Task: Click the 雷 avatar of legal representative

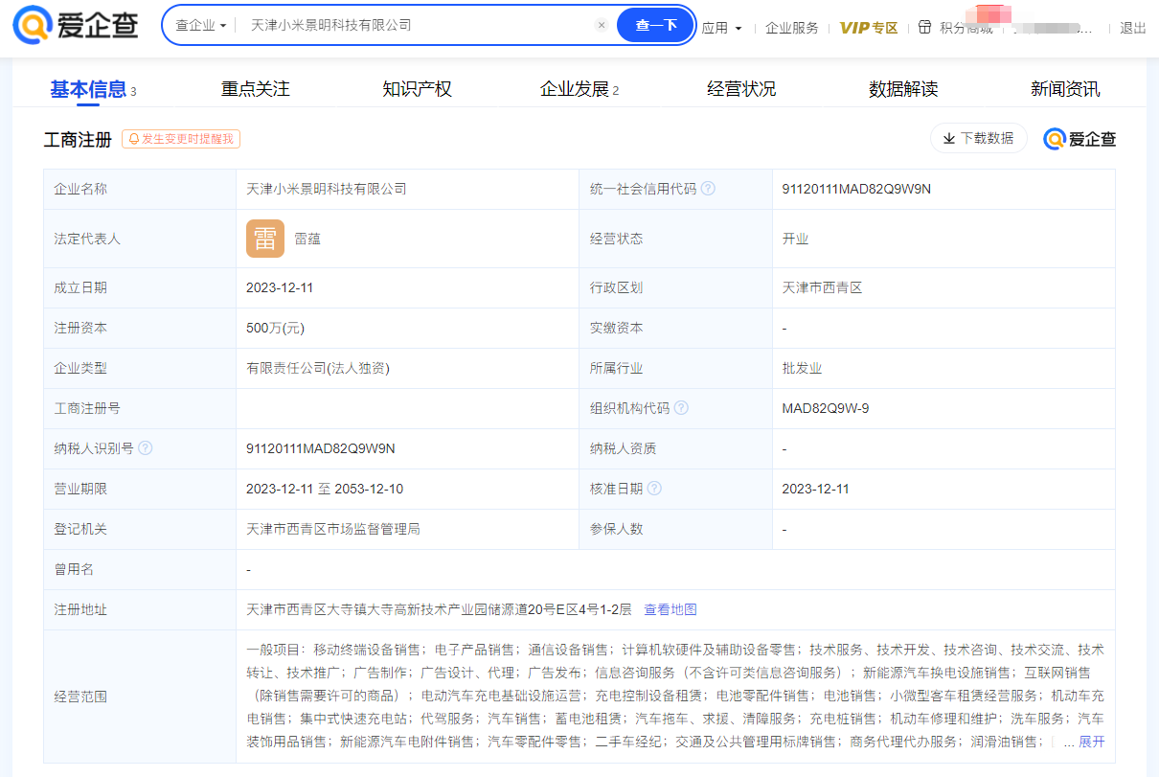Action: click(x=265, y=239)
